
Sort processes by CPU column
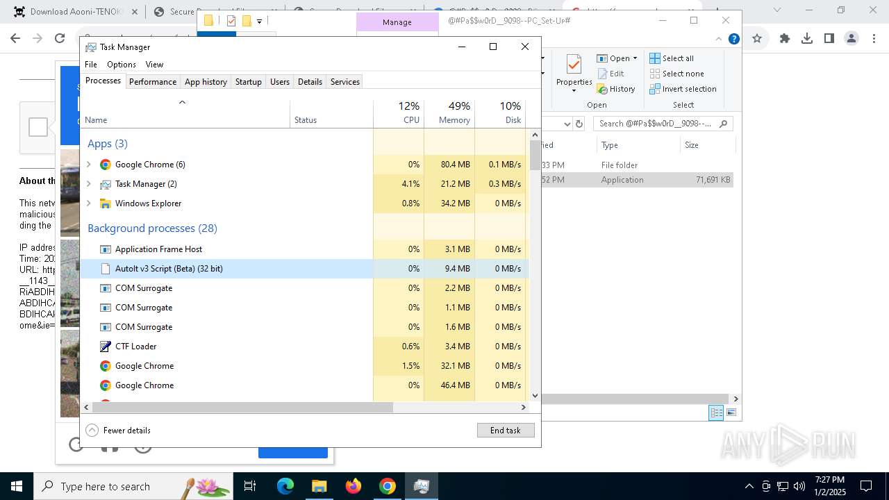coord(399,113)
